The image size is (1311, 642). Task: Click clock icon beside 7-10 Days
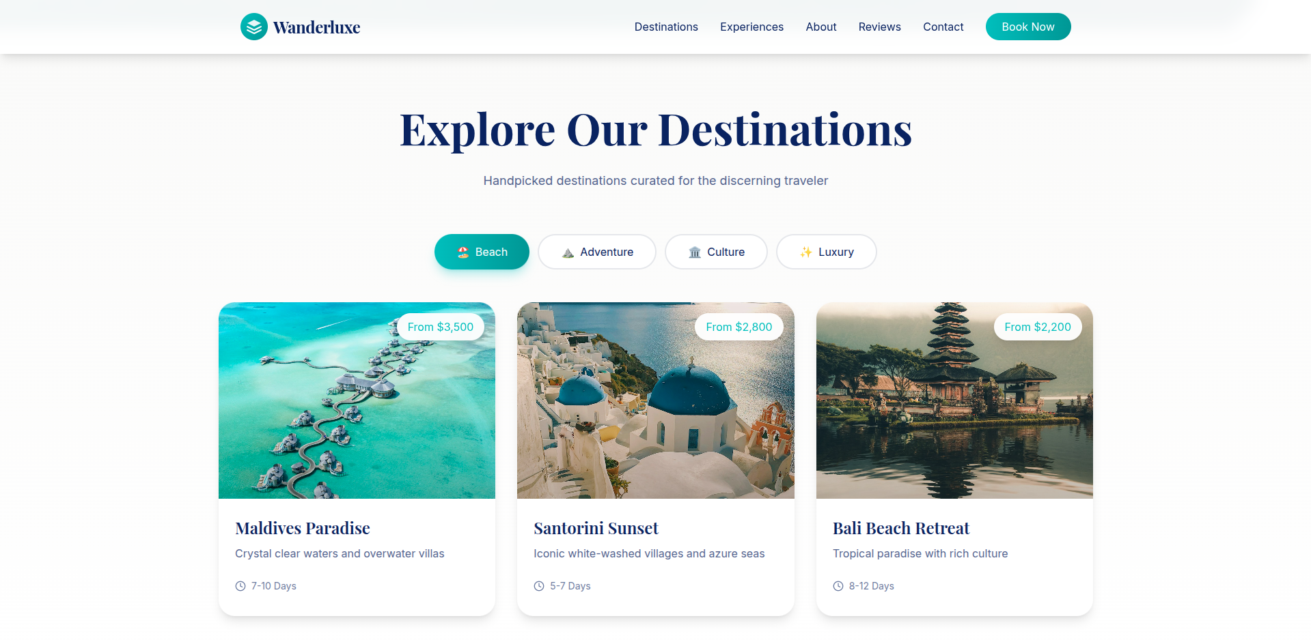point(240,586)
